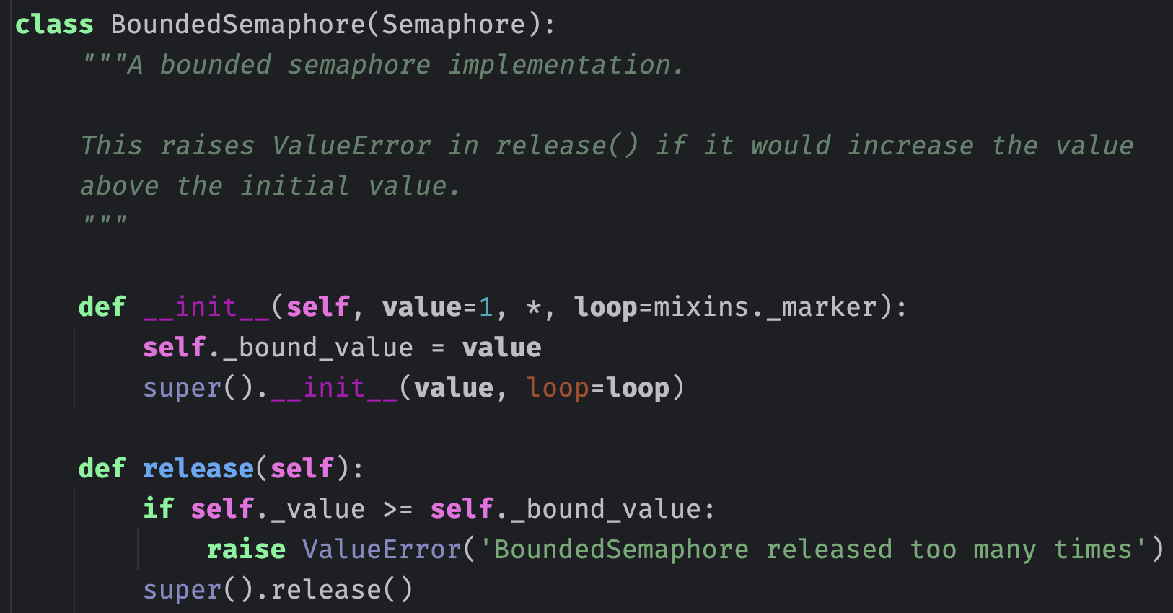Viewport: 1173px width, 613px height.
Task: Click 'above the initial value.' docstring line
Action: pyautogui.click(x=270, y=186)
